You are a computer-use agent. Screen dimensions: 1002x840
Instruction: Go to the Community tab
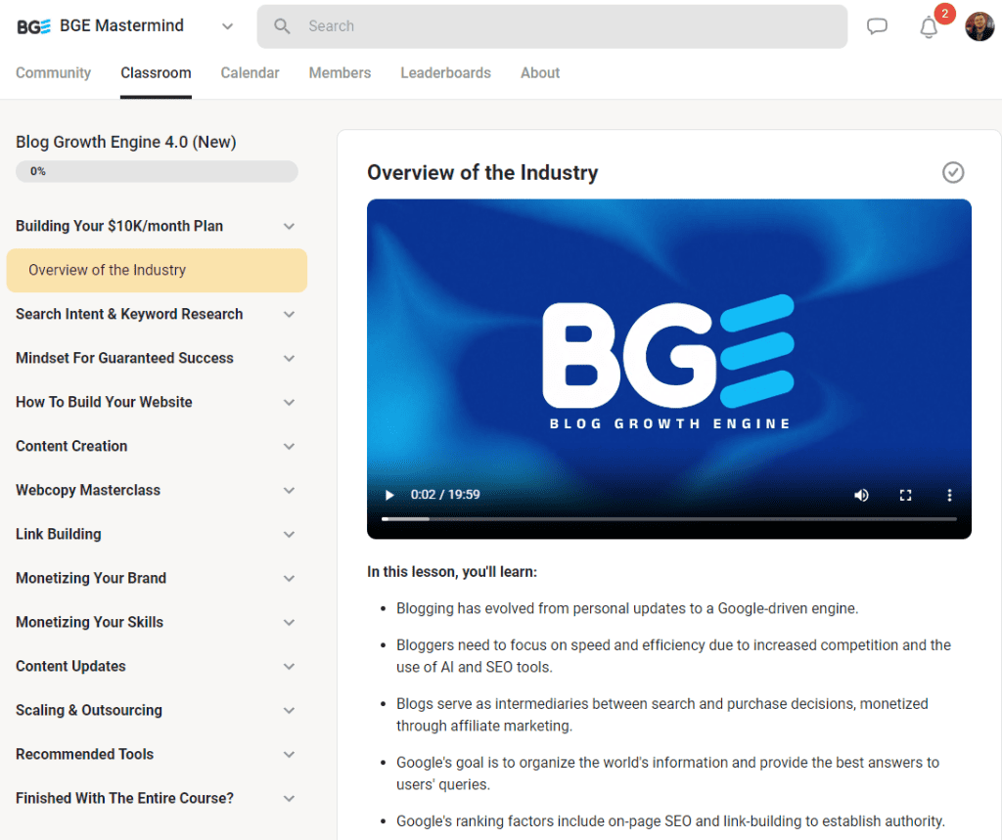(53, 72)
